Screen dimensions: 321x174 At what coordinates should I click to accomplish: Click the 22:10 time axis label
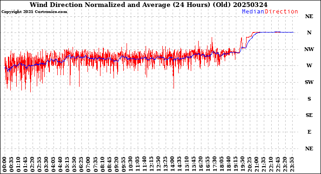click(x=271, y=165)
